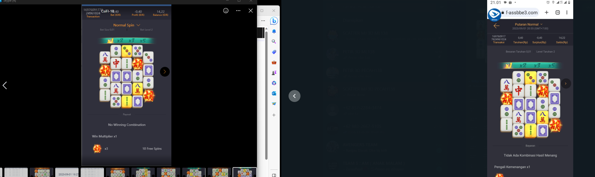Expand the Normal Spin dropdown
The image size is (595, 177).
coord(127,25)
